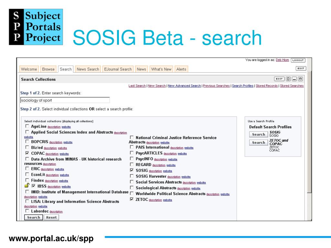Open the PsycINFO website link

[173, 160]
